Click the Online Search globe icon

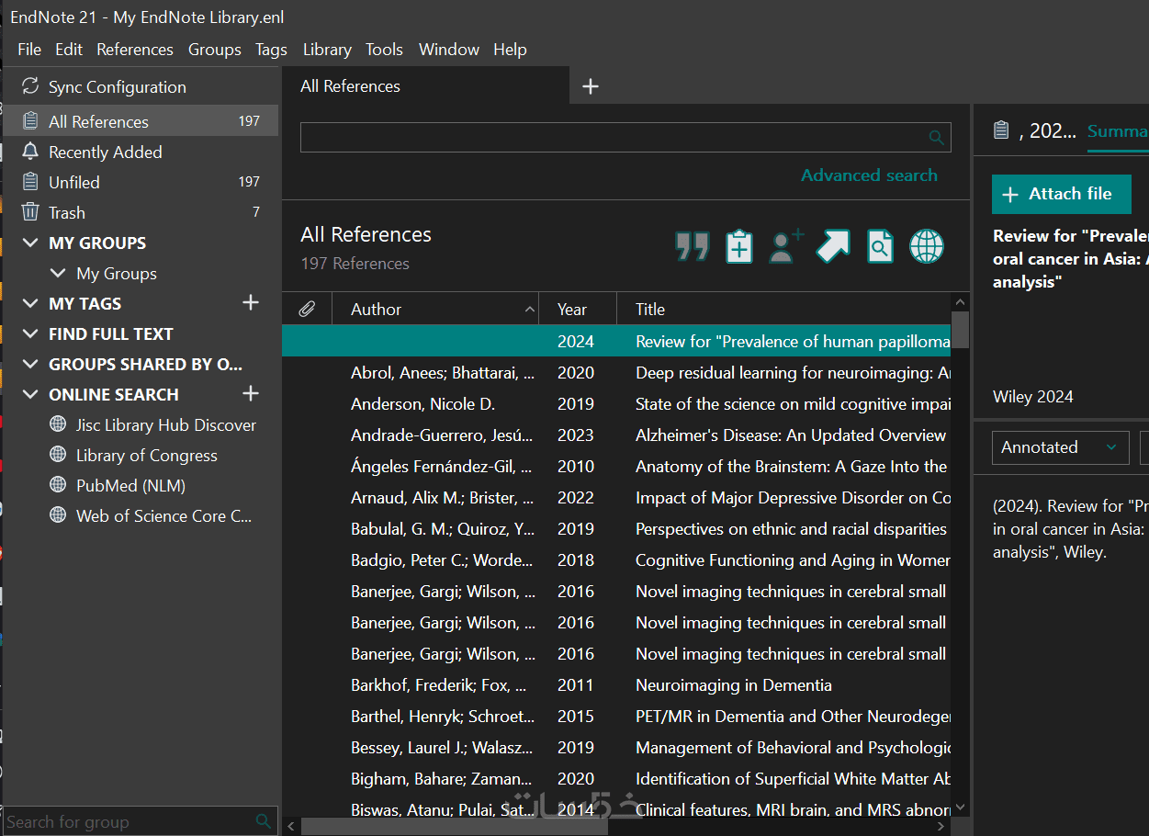coord(927,246)
